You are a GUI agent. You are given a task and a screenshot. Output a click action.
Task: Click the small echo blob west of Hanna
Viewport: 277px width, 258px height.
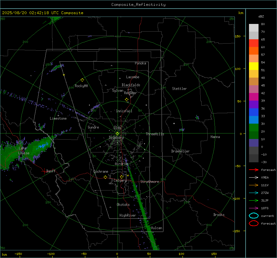[182, 130]
